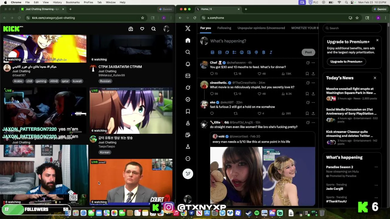Add an image to the new post
Viewport: 390px width, 219px height.
point(212,52)
